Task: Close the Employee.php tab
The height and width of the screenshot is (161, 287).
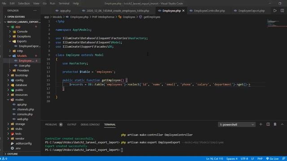Action: 183,11
